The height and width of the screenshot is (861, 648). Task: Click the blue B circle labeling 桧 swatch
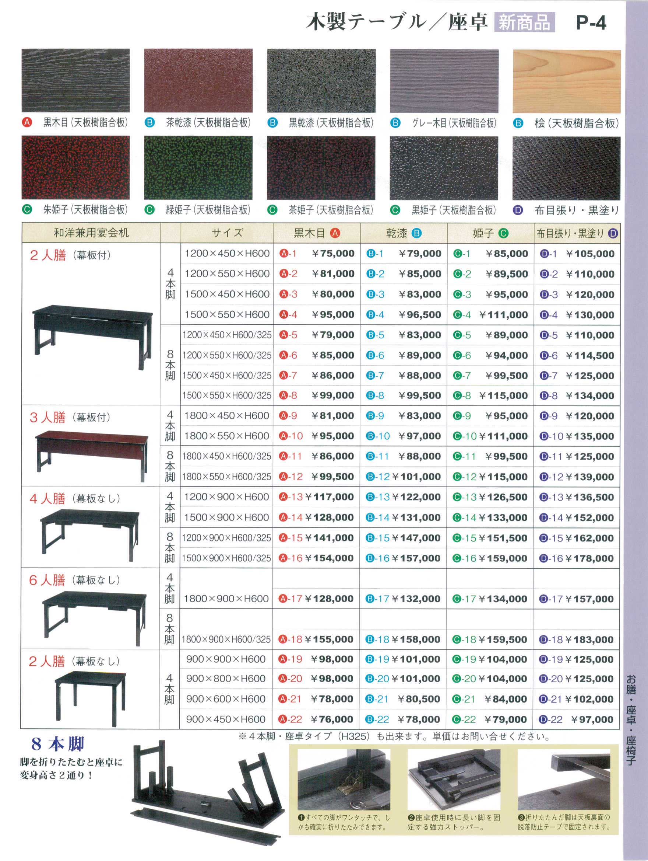pos(518,123)
